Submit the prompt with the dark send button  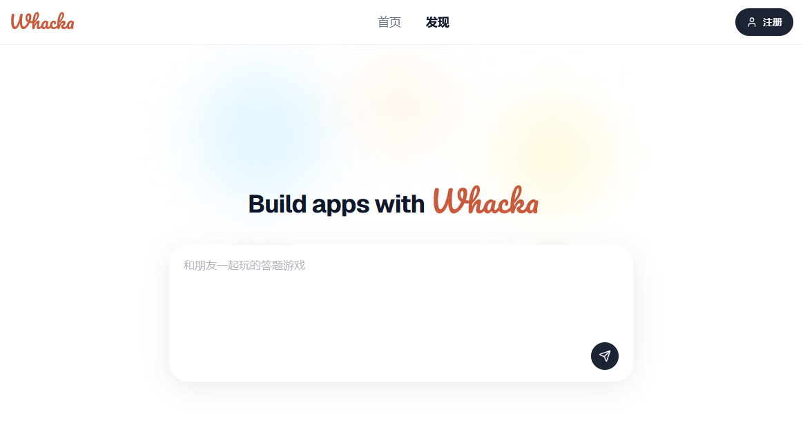point(605,356)
